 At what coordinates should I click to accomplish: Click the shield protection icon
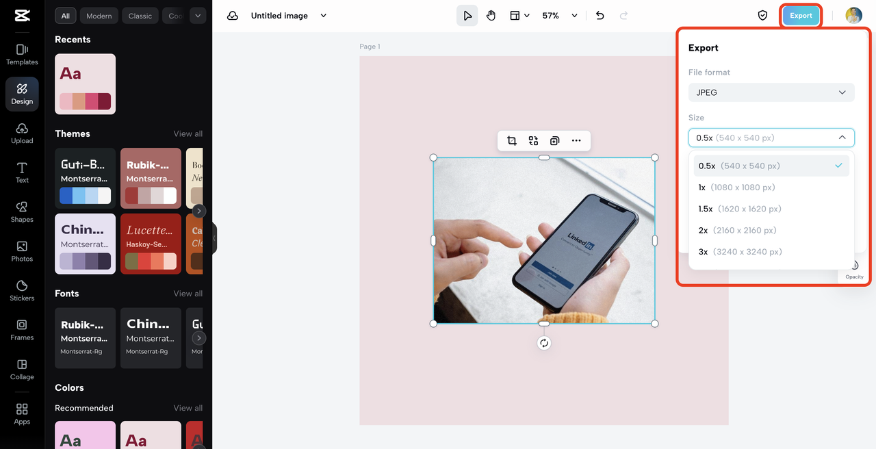[762, 16]
